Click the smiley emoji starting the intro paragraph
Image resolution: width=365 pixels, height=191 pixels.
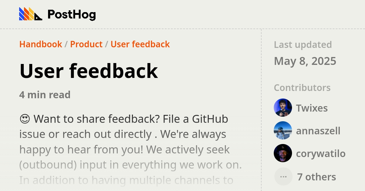pos(25,119)
